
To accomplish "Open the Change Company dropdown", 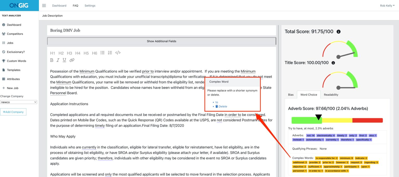I will point(19,102).
